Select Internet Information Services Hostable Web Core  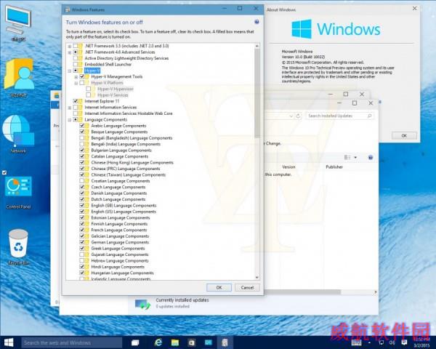[x=128, y=113]
